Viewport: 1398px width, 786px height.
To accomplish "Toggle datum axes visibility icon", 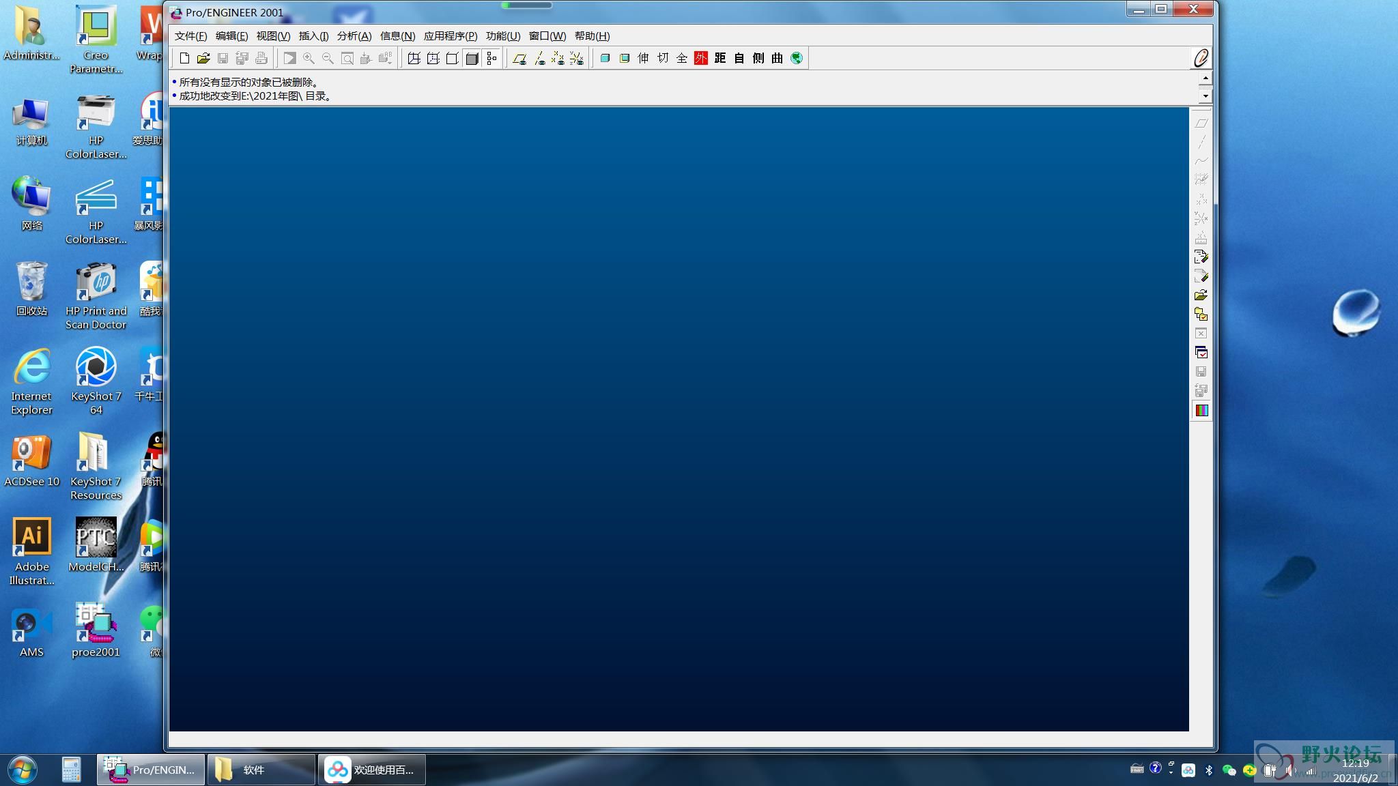I will pos(539,59).
